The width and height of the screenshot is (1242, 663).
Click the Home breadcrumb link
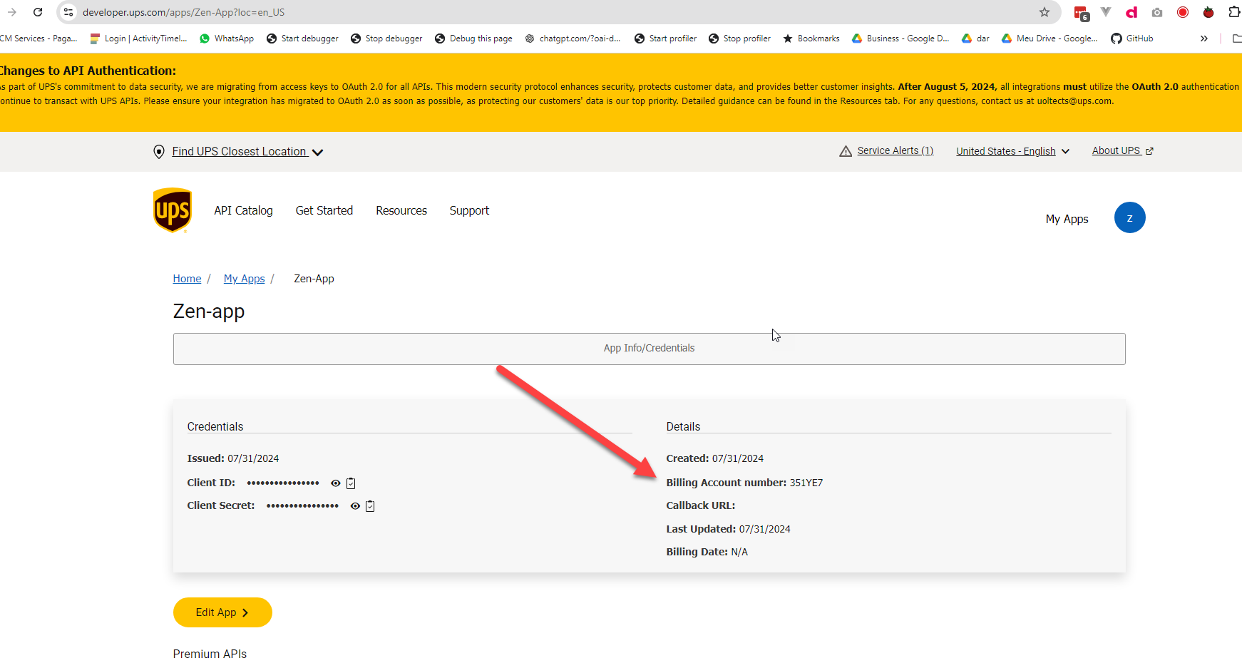187,279
